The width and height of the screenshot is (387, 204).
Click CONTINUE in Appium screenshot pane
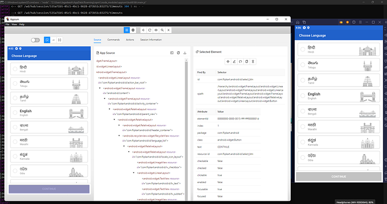pyautogui.click(x=49, y=189)
